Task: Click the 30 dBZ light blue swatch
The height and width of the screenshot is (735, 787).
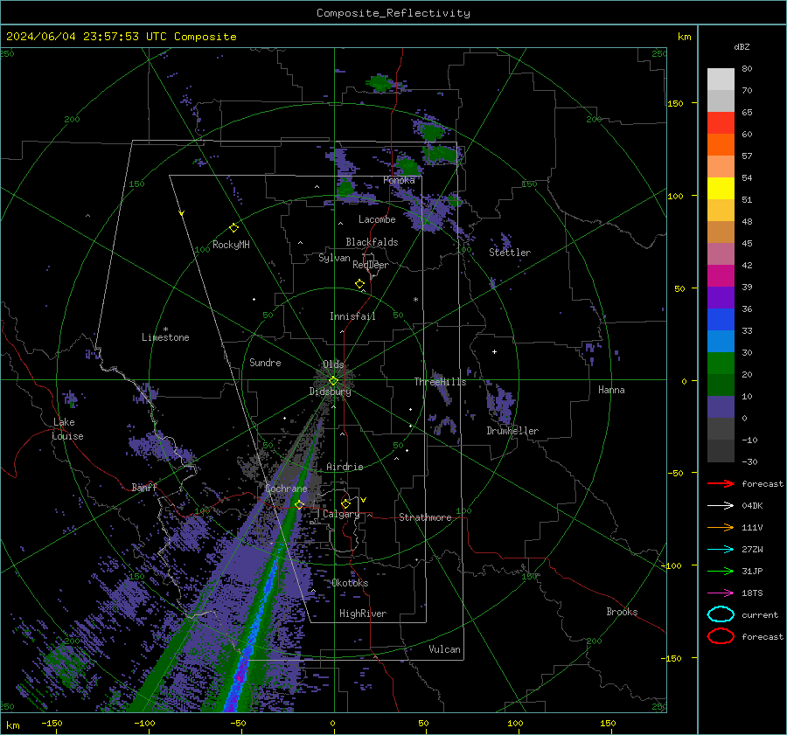Action: coord(721,341)
